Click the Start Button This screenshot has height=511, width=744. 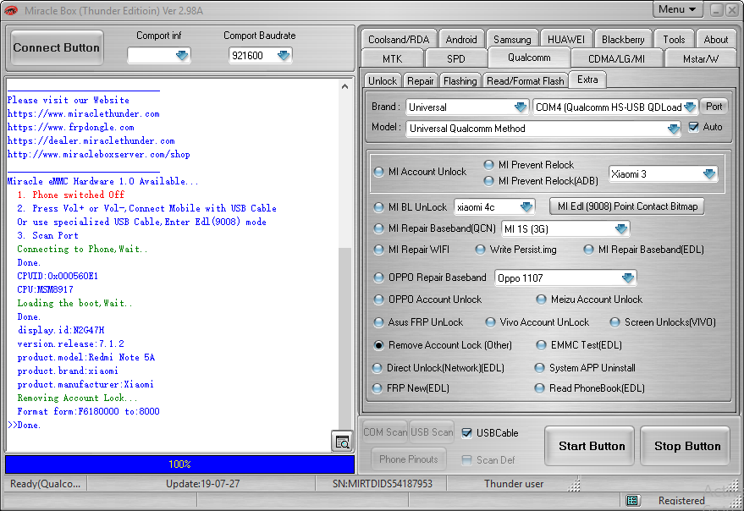coord(591,446)
